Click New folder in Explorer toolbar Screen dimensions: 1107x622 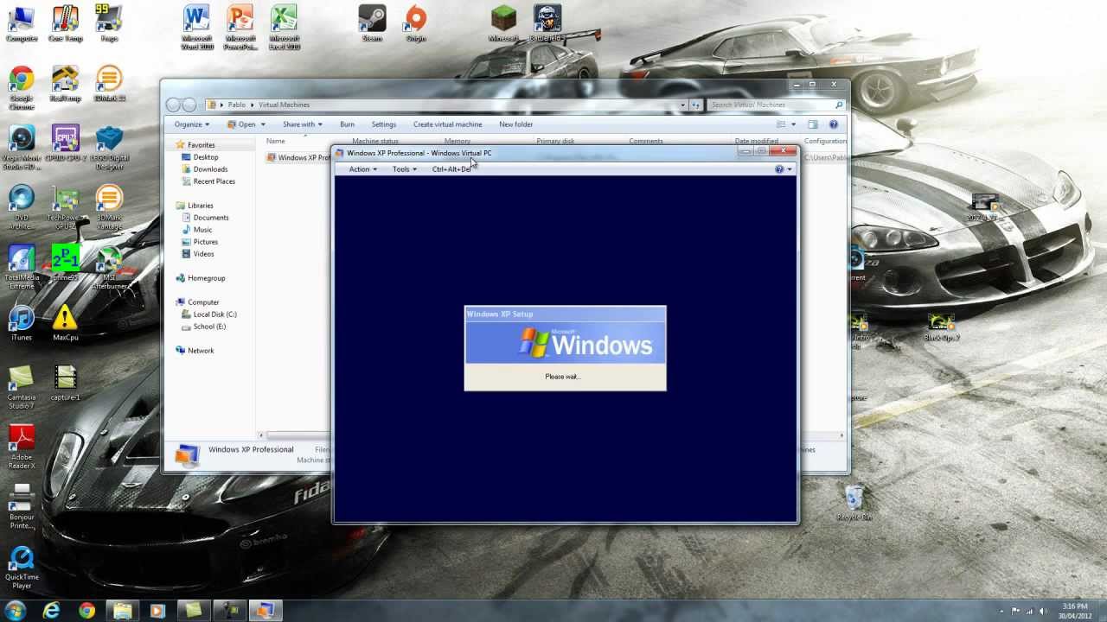(x=515, y=124)
